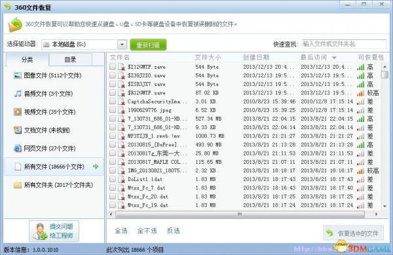
Task: Select the 视频文件 video category icon
Action: [18, 112]
